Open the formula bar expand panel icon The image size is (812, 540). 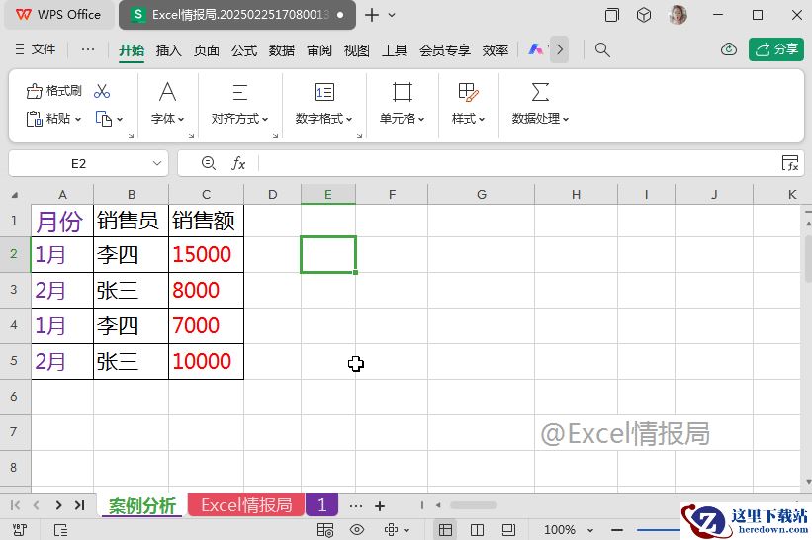pos(790,163)
